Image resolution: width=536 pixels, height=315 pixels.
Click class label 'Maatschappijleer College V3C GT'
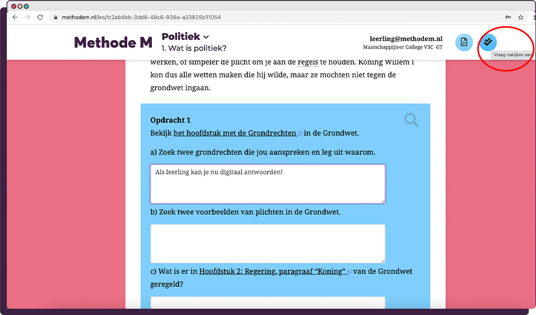[403, 47]
